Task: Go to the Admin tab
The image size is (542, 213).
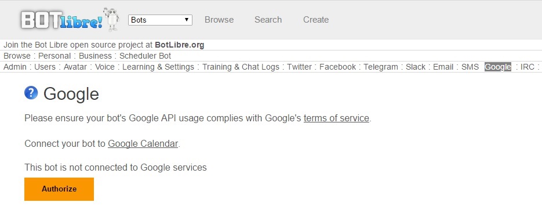Action: click(15, 67)
